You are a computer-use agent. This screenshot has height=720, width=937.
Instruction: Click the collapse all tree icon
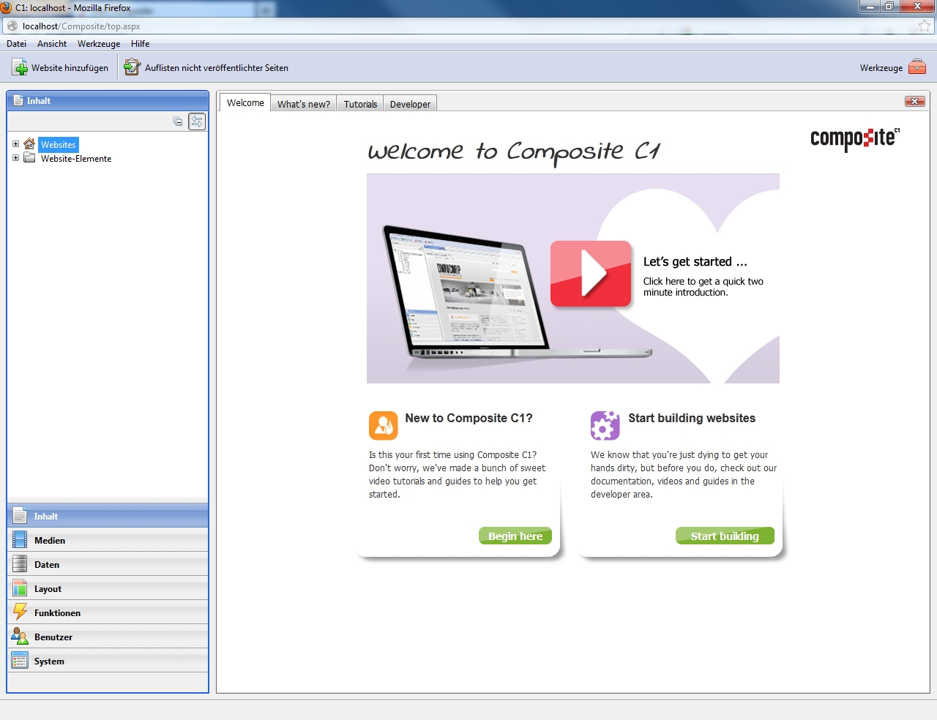[178, 121]
